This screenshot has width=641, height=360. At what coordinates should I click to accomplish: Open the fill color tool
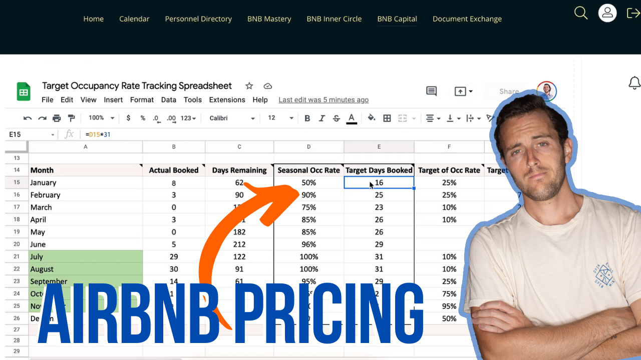(x=371, y=117)
